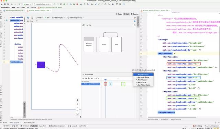Image resolution: width=220 pixels, height=129 pixels.
Task: Open the Event Log
Action: pos(197,126)
